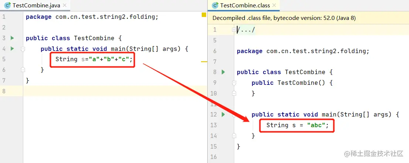This screenshot has width=409, height=163.
Task: Click main method signature on line 12 of decompiled file
Action: pyautogui.click(x=325, y=115)
